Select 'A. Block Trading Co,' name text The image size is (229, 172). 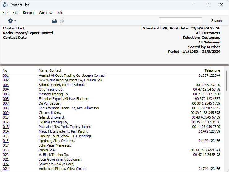54,155
